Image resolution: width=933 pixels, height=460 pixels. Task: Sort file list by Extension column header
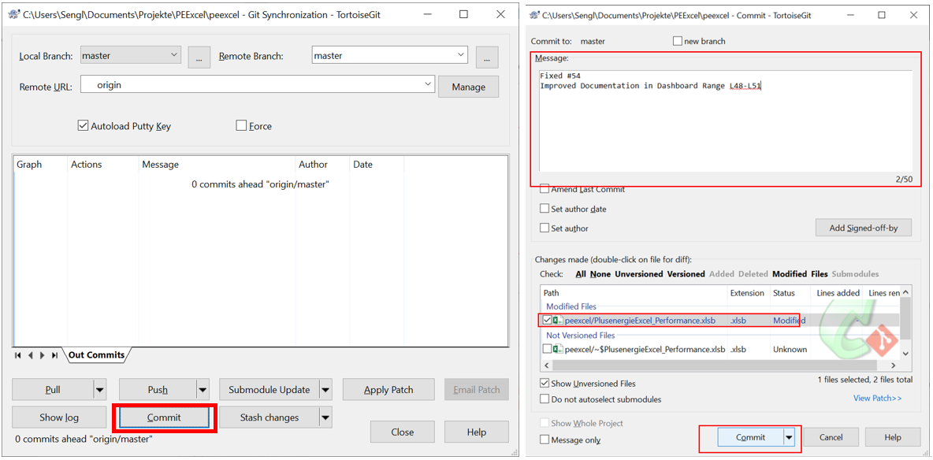point(749,293)
